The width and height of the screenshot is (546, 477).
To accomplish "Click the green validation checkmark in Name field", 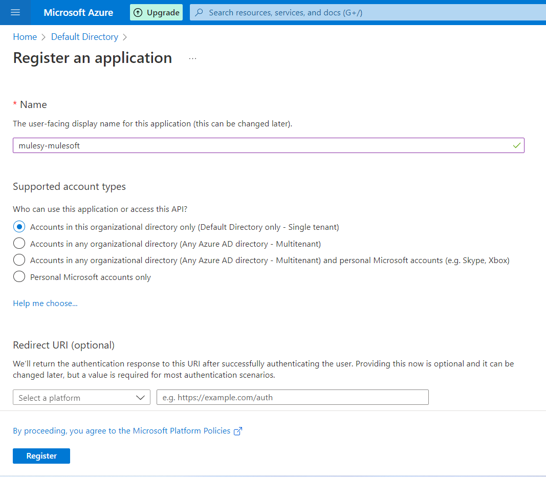I will (x=516, y=145).
